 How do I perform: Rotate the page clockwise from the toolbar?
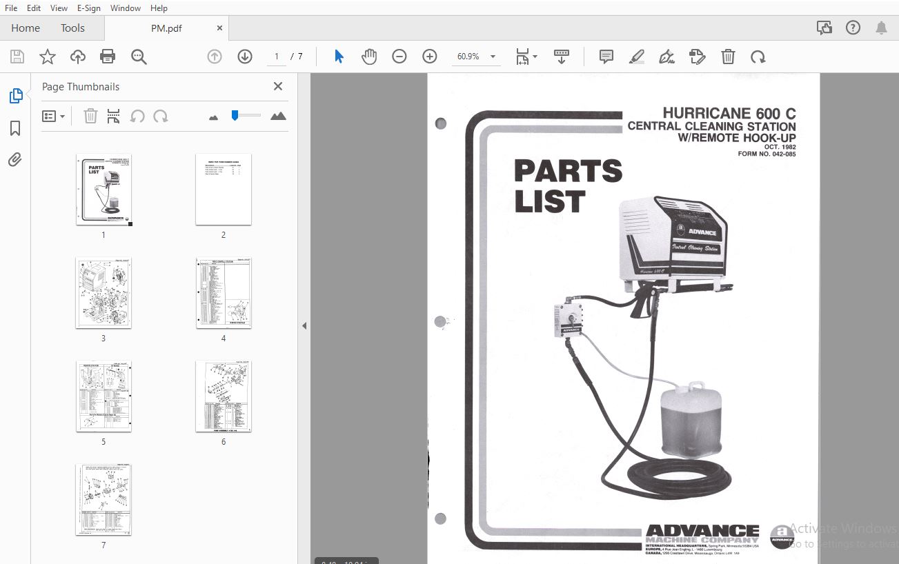pyautogui.click(x=758, y=57)
